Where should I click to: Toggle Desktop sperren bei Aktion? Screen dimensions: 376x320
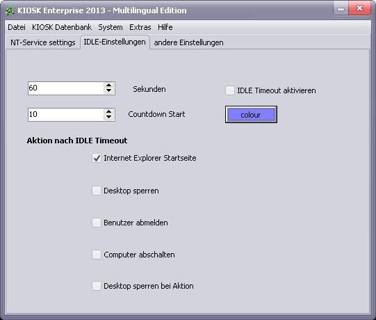[x=97, y=286]
